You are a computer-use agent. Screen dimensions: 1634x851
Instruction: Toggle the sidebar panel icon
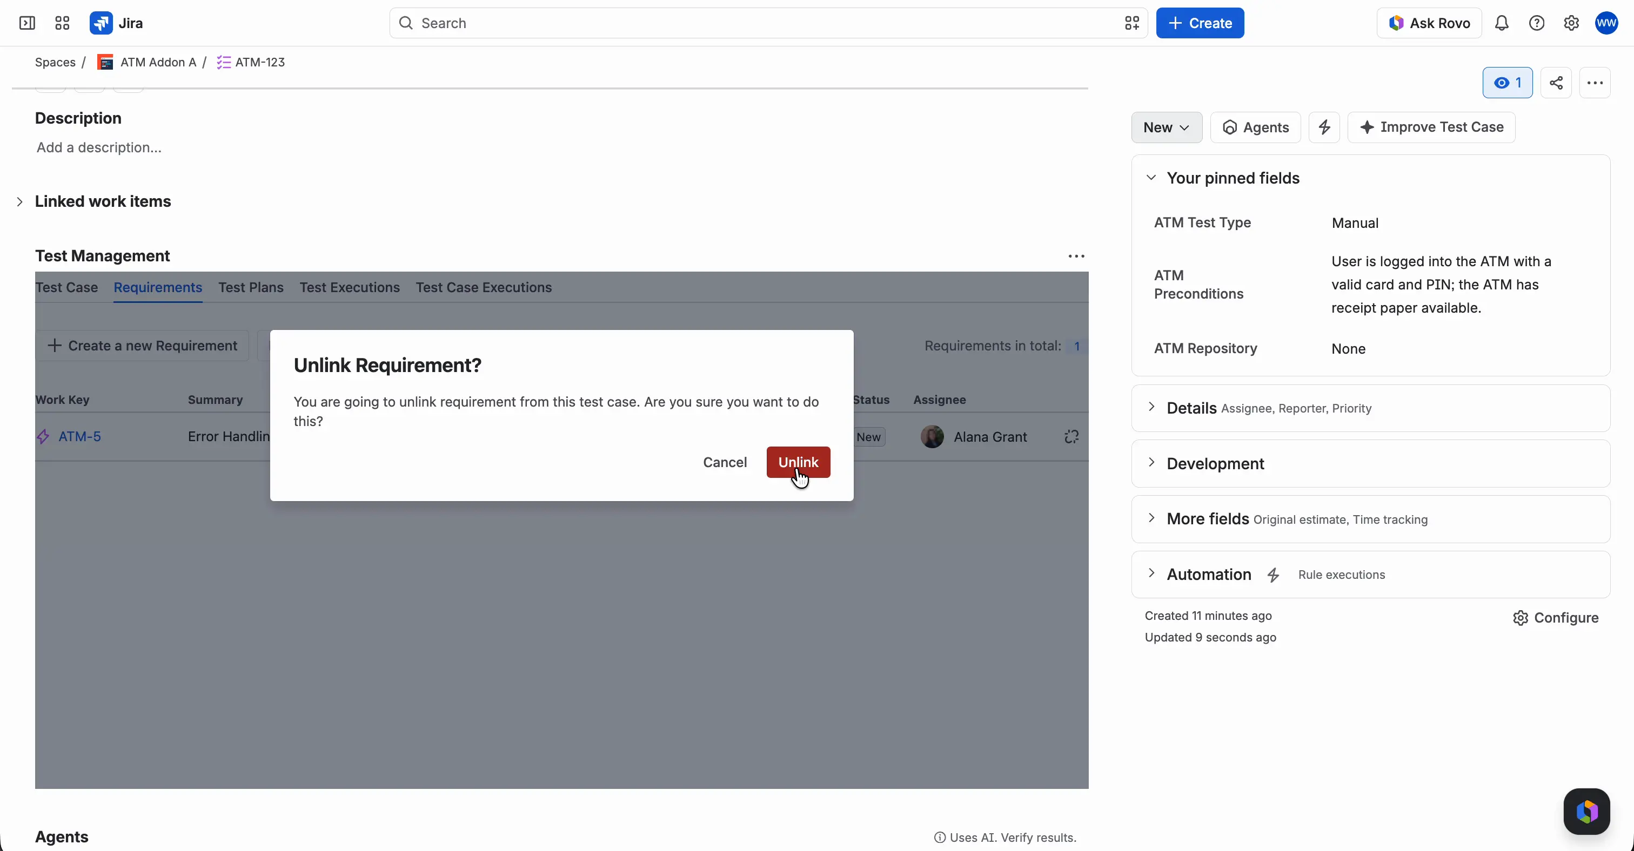[27, 23]
